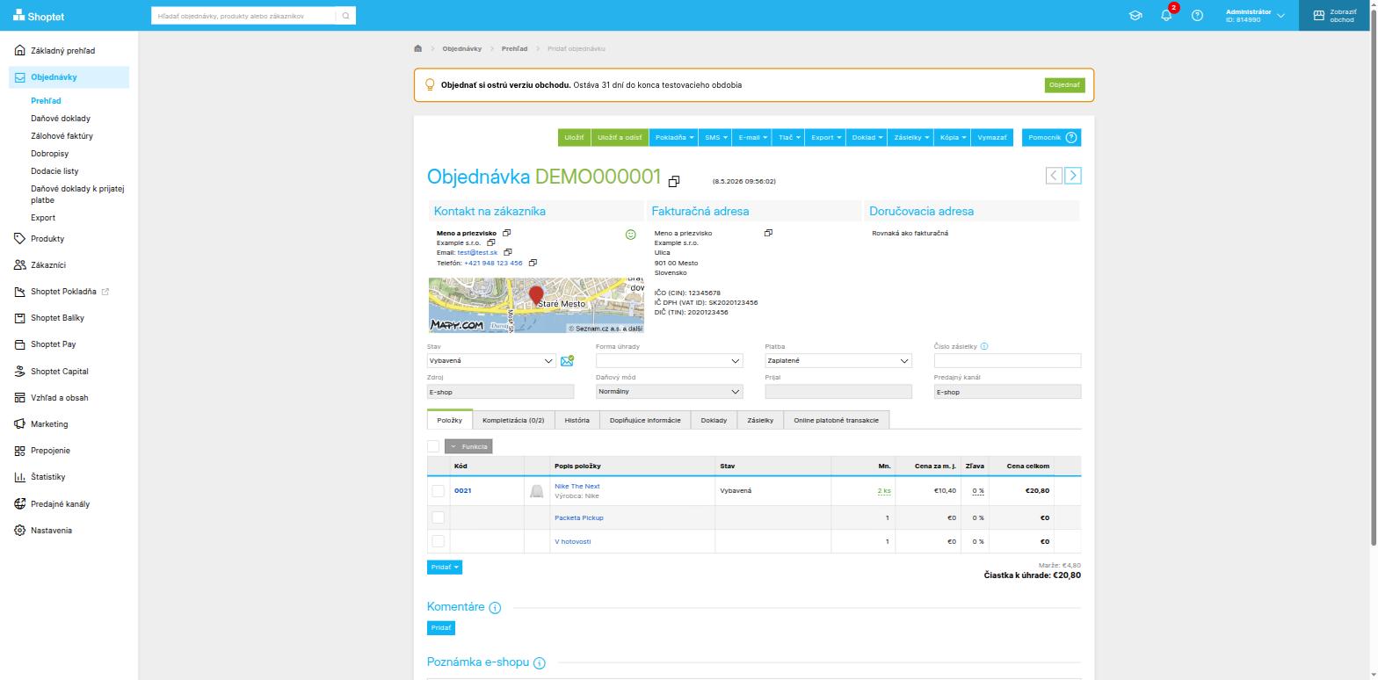Check the Packeta Pickup row checkbox
Image resolution: width=1378 pixels, height=680 pixels.
(x=438, y=517)
